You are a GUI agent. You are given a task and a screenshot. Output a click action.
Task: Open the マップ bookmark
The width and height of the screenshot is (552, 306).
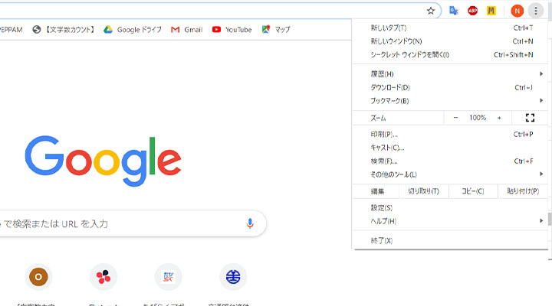(x=276, y=30)
